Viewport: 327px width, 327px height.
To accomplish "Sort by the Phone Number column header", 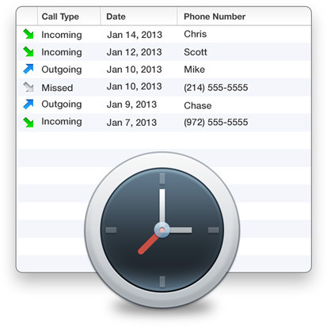I will 215,17.
